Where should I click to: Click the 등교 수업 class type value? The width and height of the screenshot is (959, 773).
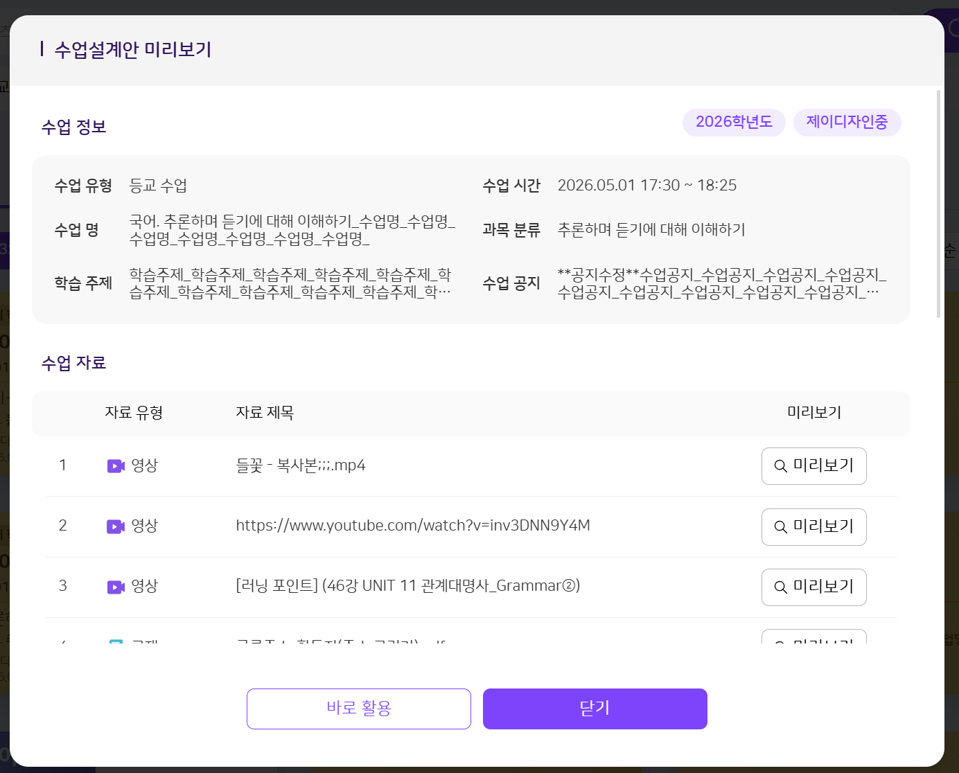coord(158,186)
